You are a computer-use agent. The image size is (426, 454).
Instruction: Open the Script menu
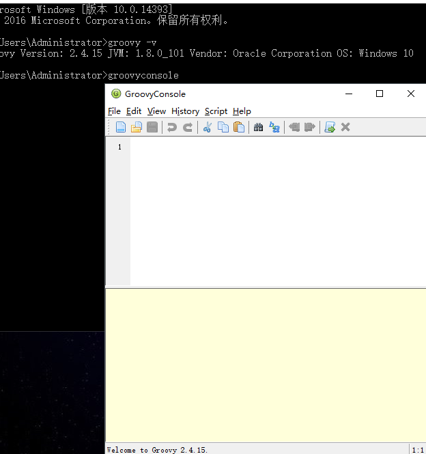pos(216,111)
